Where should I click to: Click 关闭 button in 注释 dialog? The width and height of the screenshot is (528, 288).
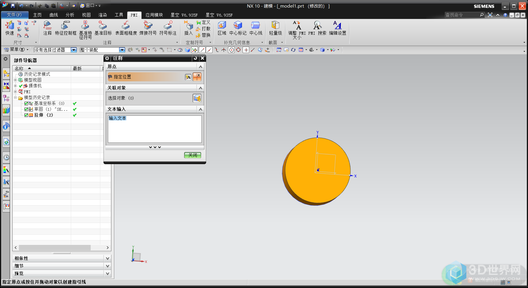(x=193, y=155)
